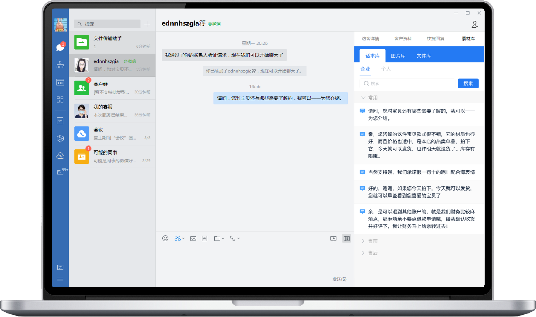Open the mail icon with 99+ badge
The image size is (536, 317).
pyautogui.click(x=60, y=172)
